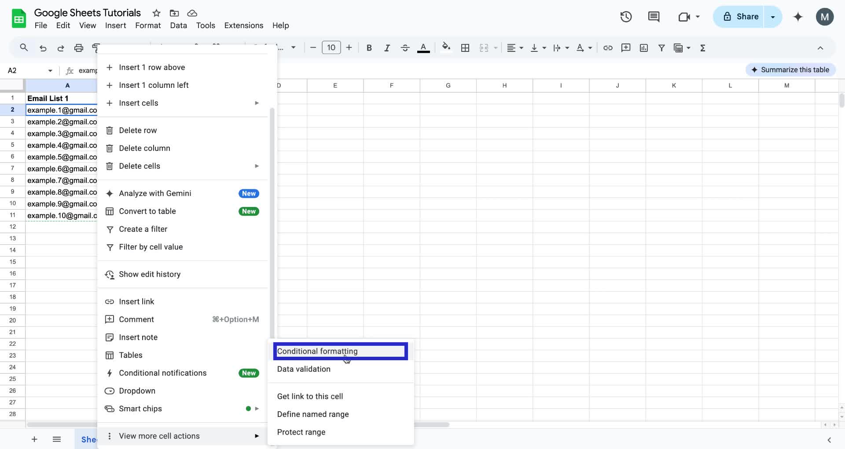
Task: Toggle strikethrough formatting
Action: [x=405, y=47]
